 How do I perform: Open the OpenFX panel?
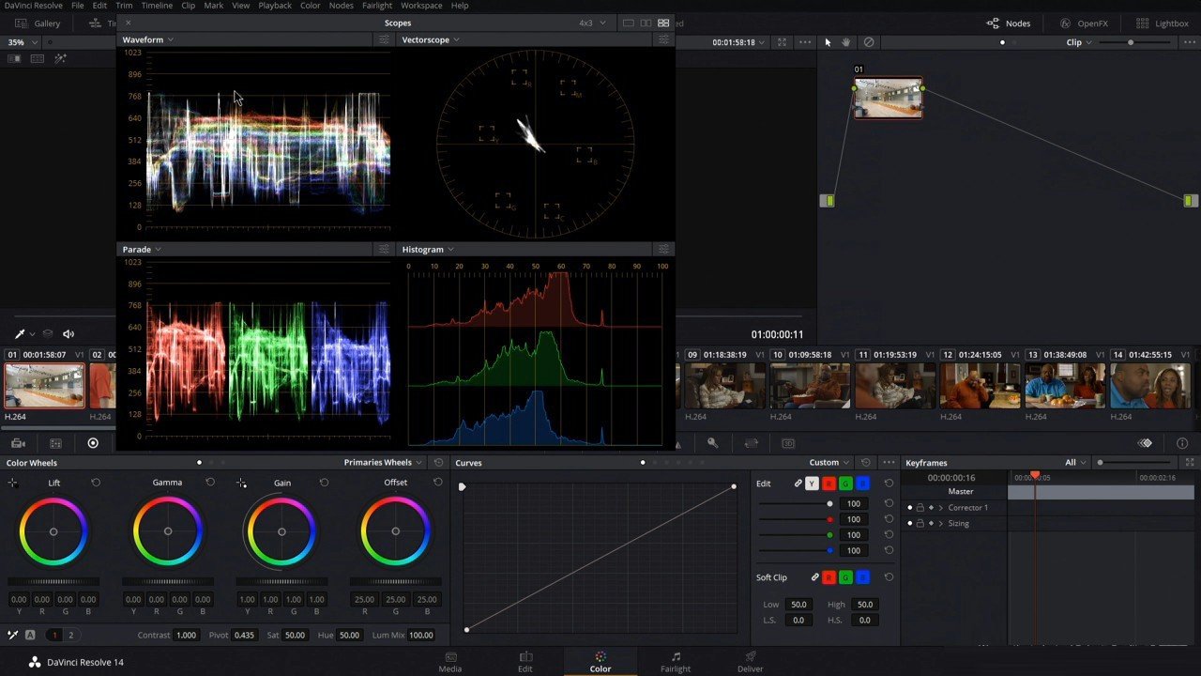[1084, 23]
